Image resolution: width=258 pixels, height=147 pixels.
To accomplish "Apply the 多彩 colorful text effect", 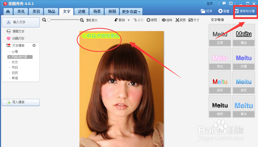I will [220, 83].
